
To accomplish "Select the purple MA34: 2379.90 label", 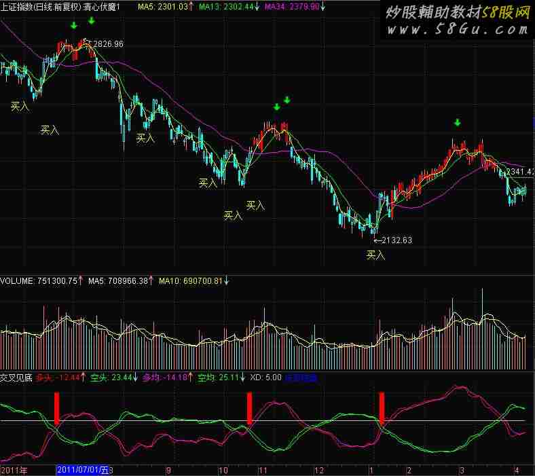I will click(292, 6).
